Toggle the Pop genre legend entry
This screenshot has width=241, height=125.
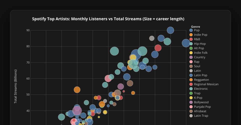pos(197,30)
